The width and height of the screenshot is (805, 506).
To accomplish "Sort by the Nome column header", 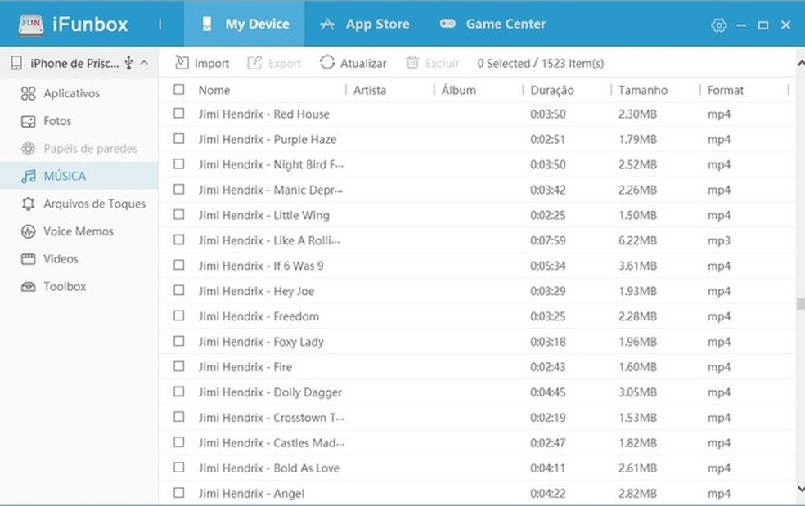I will tap(214, 90).
